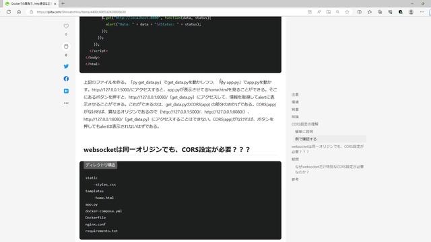The height and width of the screenshot is (242, 431).
Task: Close the Qiita article tab
Action: [x=55, y=4]
